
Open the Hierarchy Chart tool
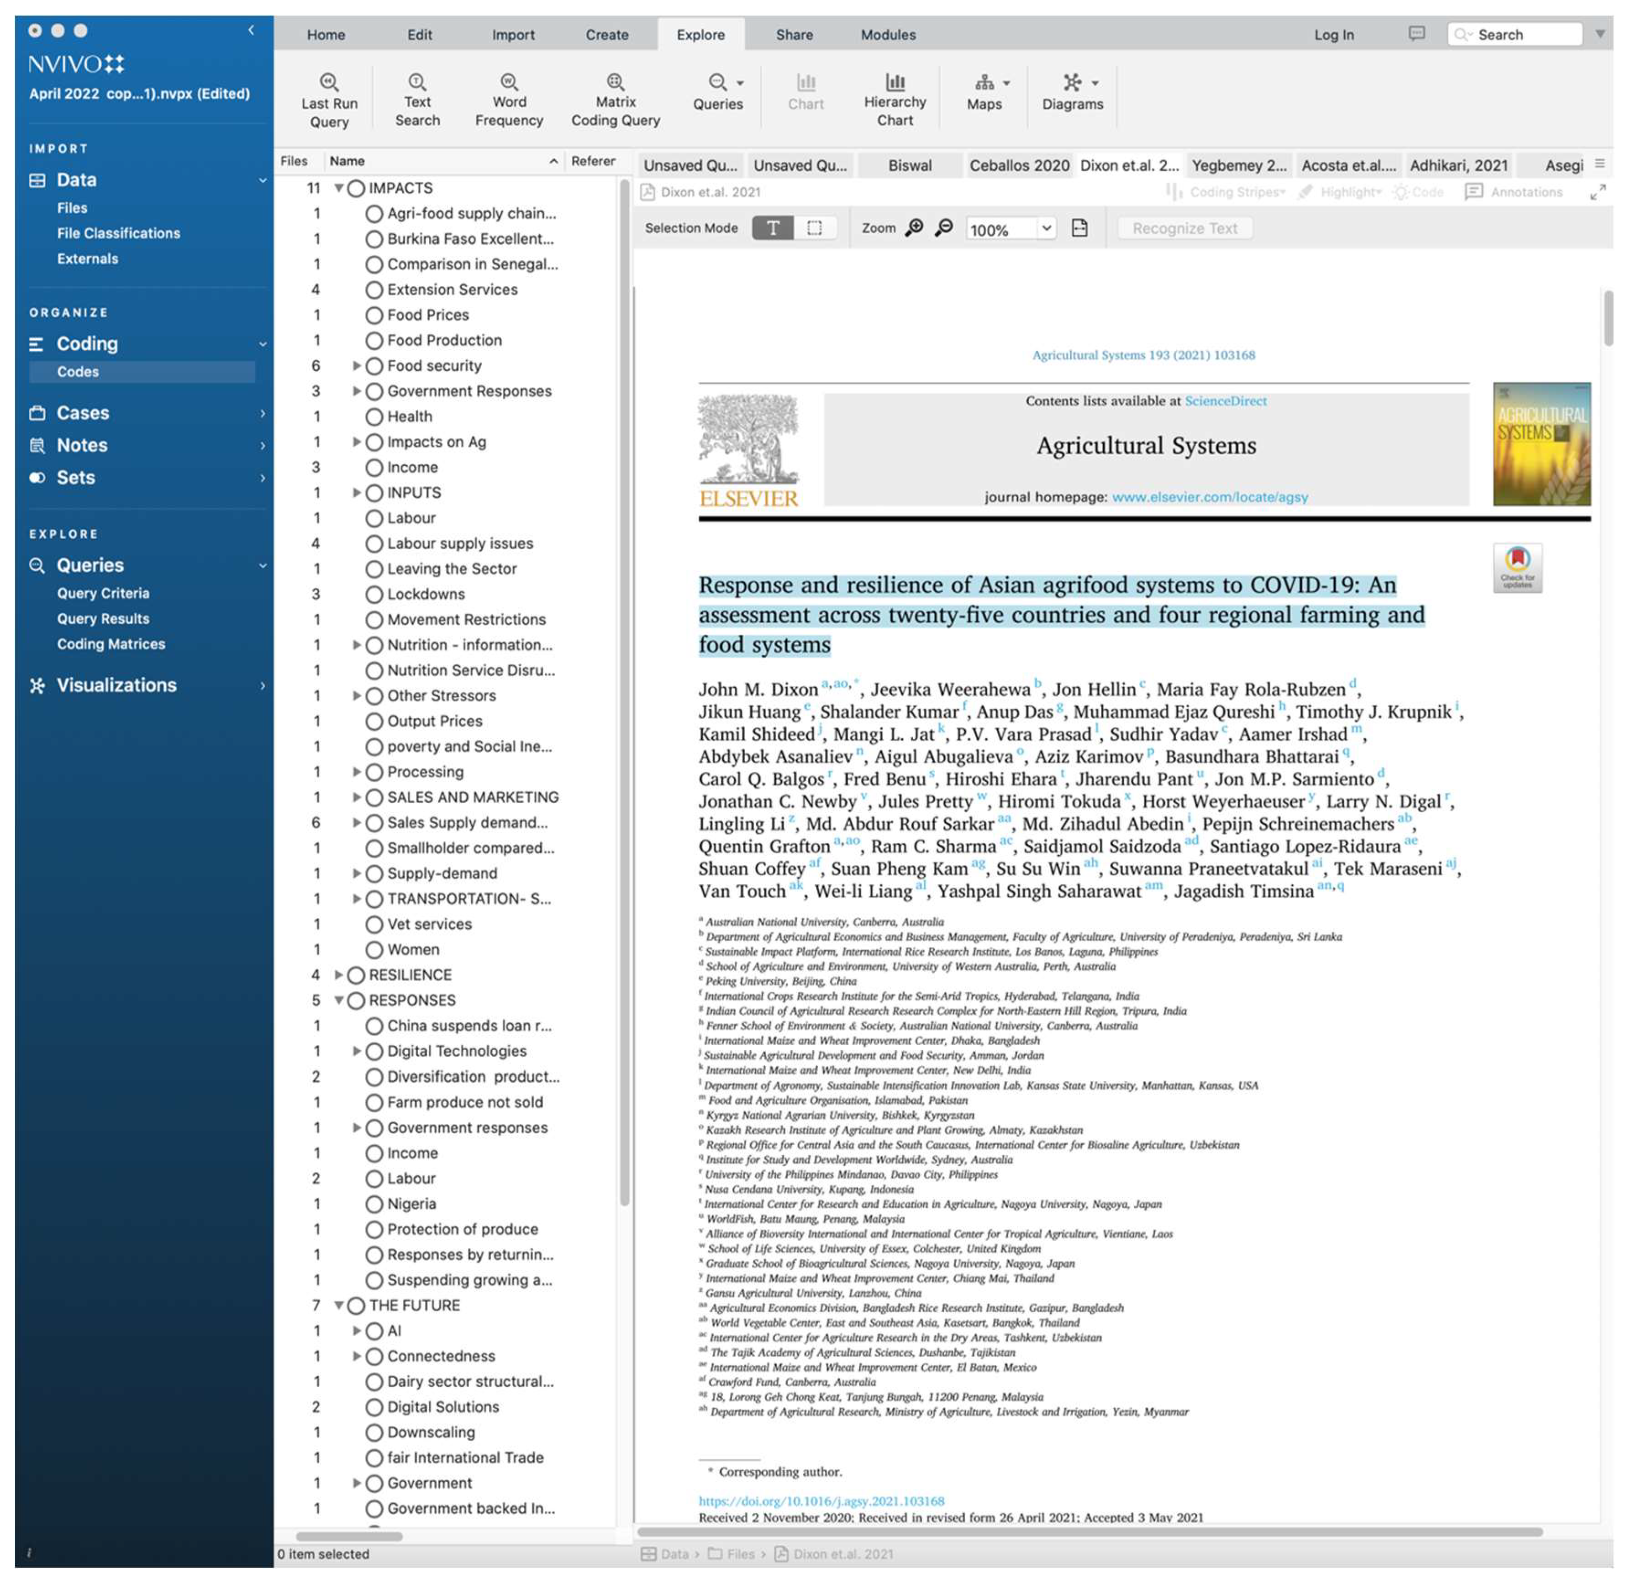point(894,100)
